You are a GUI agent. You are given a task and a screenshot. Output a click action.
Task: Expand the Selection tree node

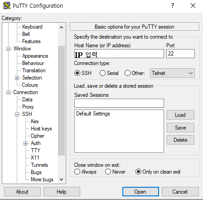(x=17, y=78)
